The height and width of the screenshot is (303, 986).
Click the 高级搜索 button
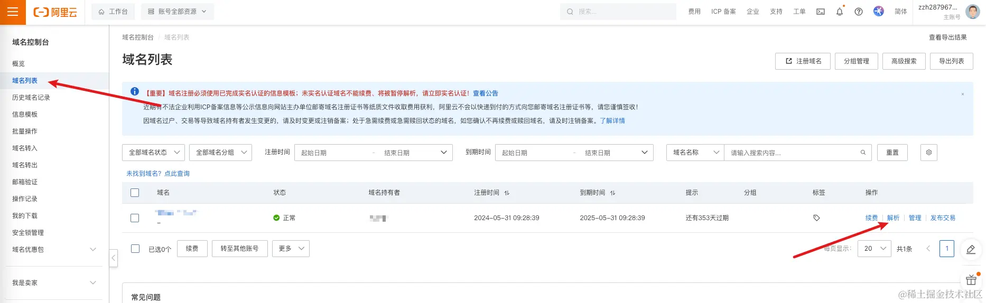pos(904,61)
